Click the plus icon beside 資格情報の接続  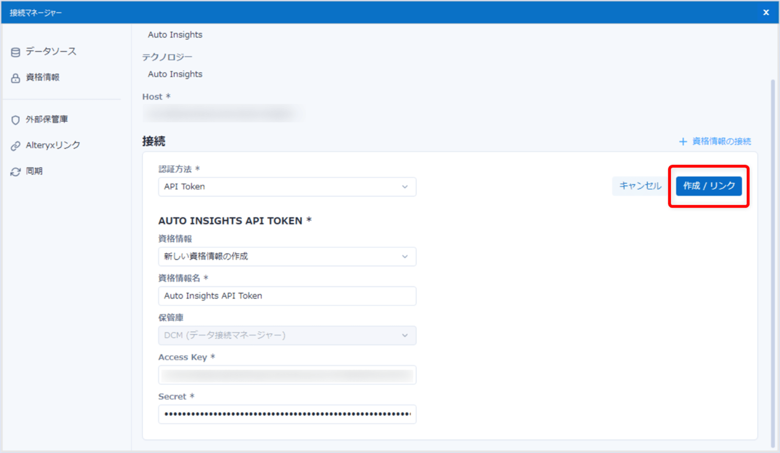(683, 142)
